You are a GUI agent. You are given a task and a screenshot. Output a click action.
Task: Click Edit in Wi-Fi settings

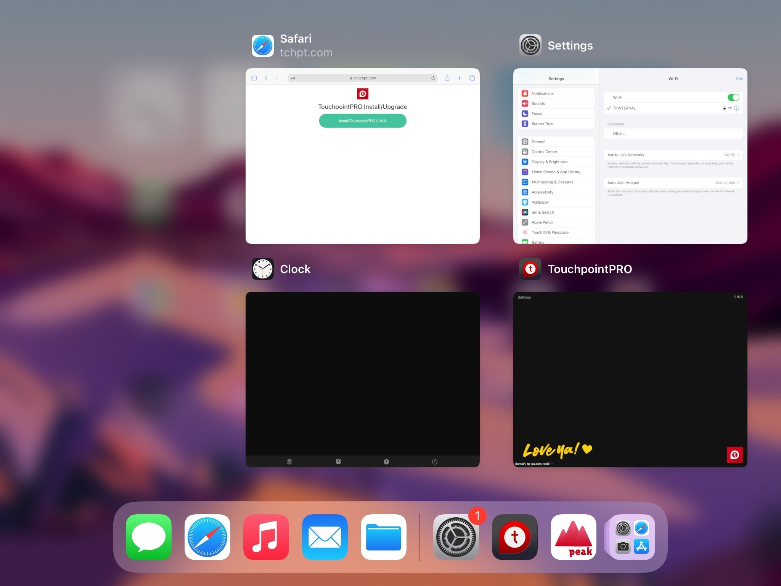[739, 79]
